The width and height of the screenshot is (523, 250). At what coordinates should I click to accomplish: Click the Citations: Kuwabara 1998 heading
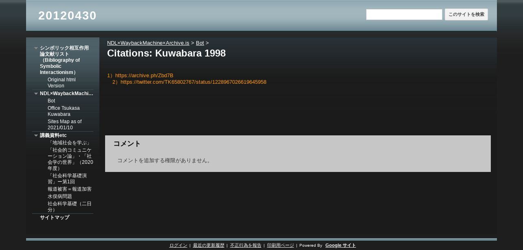coord(166,53)
